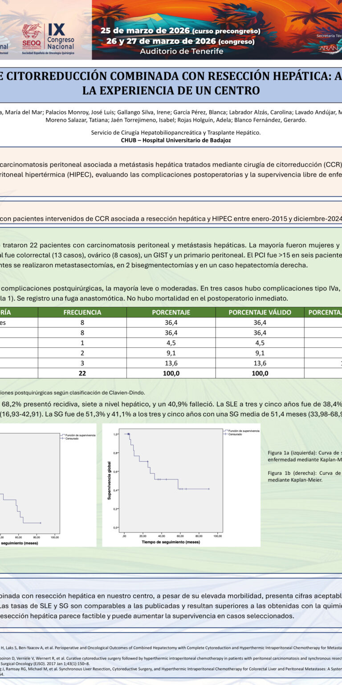
Task: Open the Supervivencia global Kaplan-Meier chart
Action: point(181,485)
